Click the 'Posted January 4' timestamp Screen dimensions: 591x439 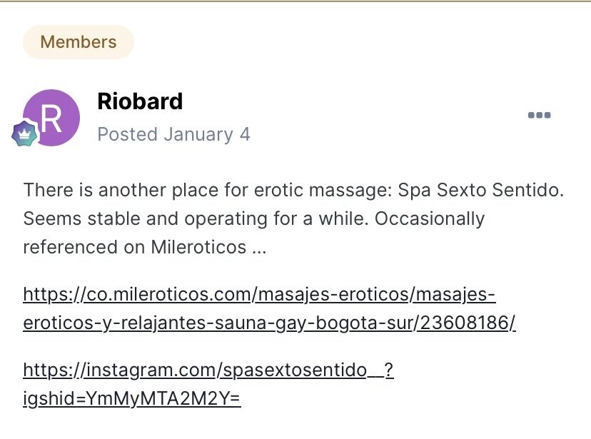(x=173, y=134)
